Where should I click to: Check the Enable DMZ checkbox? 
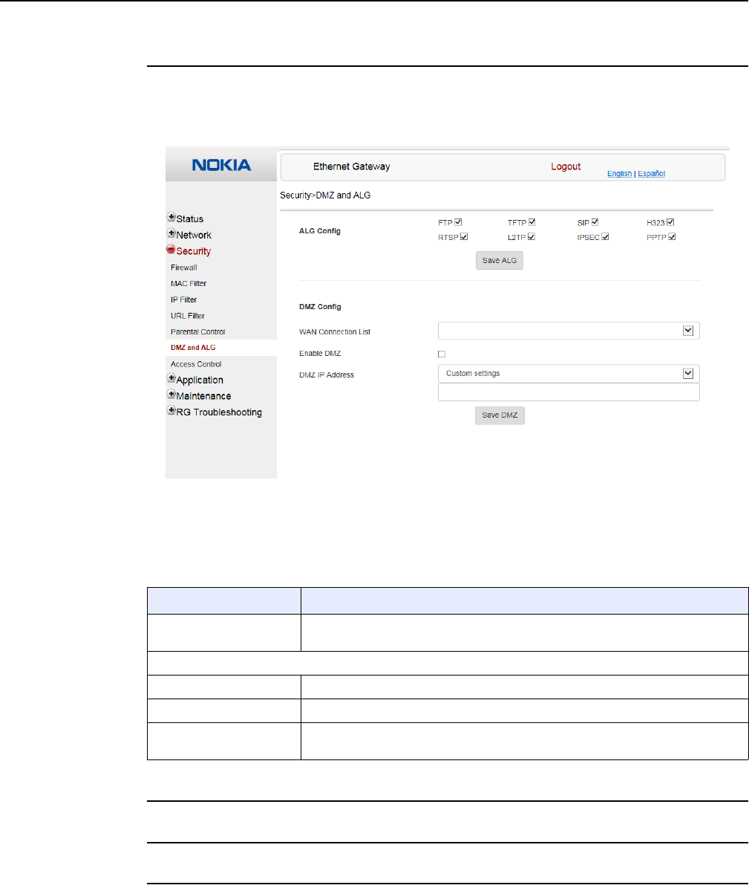pos(442,354)
